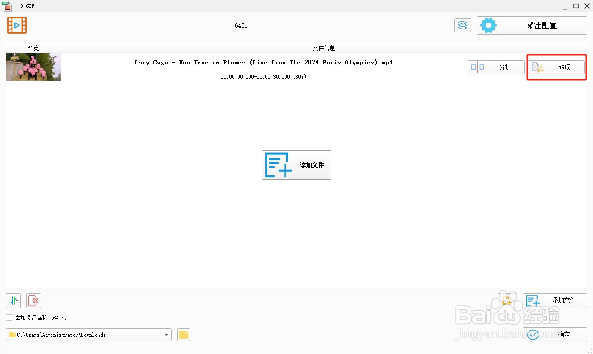Click the 文件信息 column header
This screenshot has height=354, width=593.
point(324,48)
